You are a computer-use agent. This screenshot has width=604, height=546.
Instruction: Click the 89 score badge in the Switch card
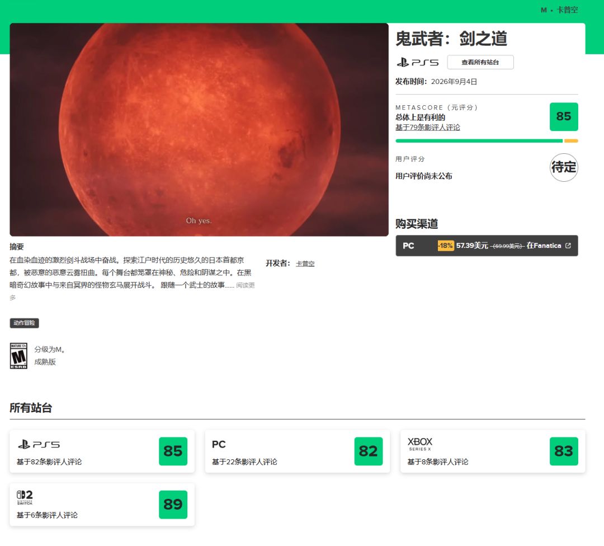(173, 505)
